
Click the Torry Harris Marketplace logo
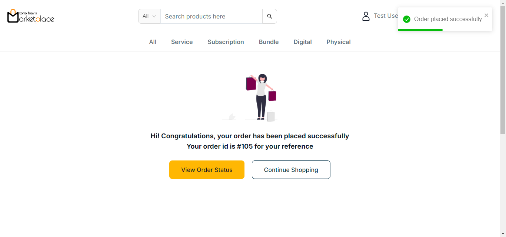(x=31, y=16)
